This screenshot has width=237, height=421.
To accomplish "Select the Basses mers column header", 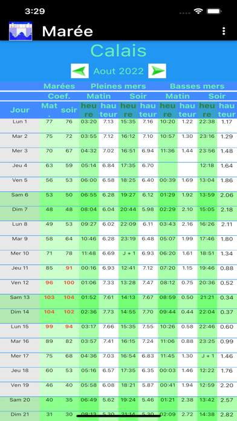I will point(197,86).
